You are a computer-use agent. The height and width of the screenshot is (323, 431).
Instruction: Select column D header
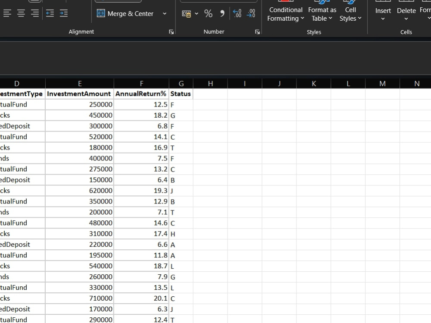point(22,84)
